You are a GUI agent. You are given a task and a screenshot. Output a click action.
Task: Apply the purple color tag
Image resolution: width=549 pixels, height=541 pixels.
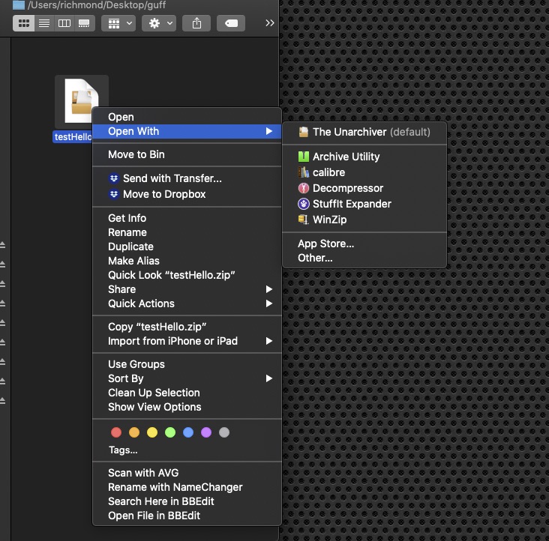(x=206, y=432)
